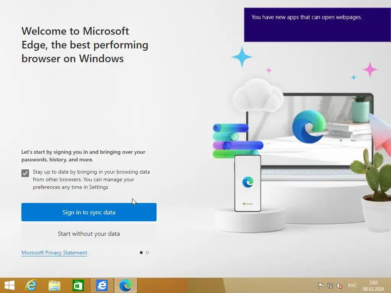This screenshot has width=391, height=293.
Task: Launch Internet Explorer from the taskbar
Action: 31,285
